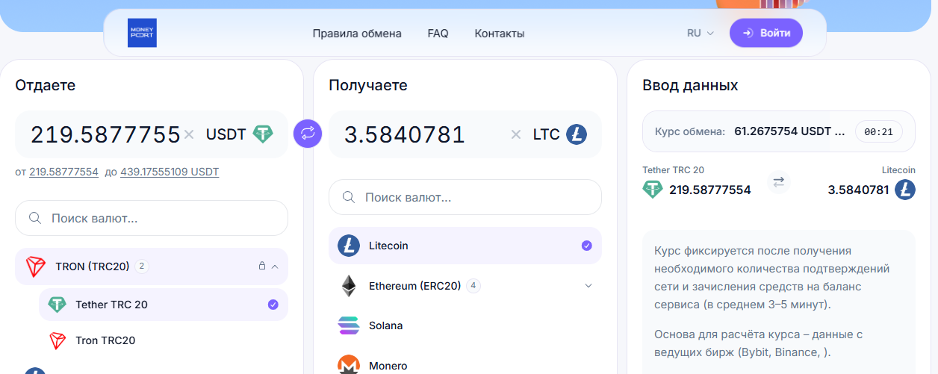Click the lock icon on TRON (TRC20) row

pyautogui.click(x=261, y=266)
